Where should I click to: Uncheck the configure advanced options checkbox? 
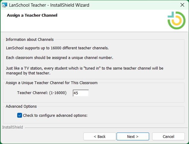click(20, 115)
